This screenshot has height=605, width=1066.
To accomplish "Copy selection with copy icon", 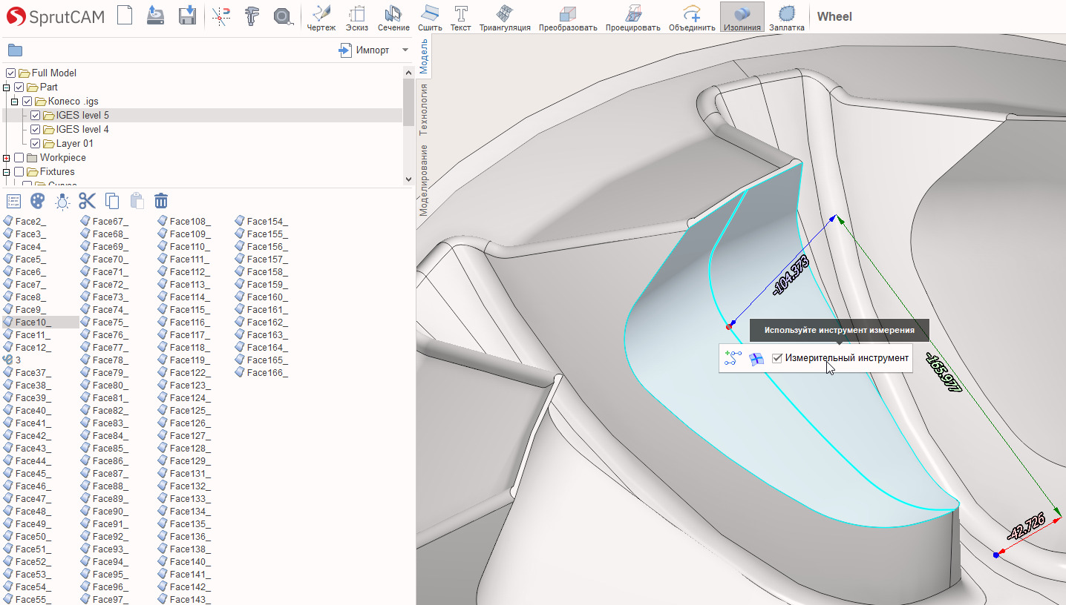I will coord(112,201).
